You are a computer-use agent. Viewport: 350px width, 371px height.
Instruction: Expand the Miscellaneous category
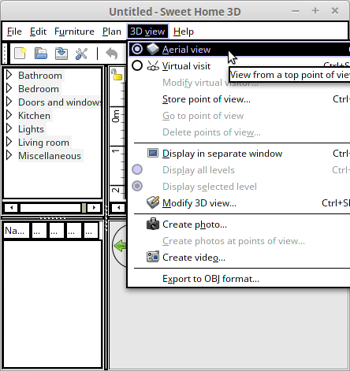coord(9,155)
